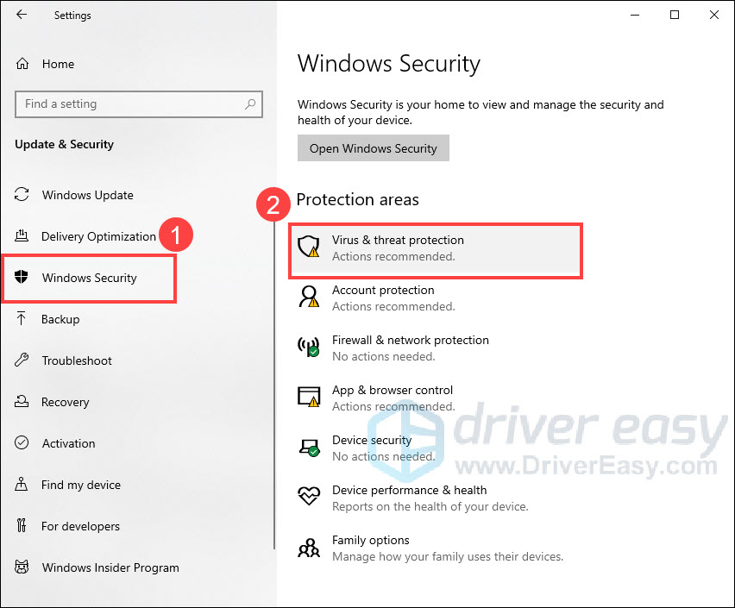Click the sidebar vertical scrollbar
Screen dimensions: 735x608
(x=274, y=385)
